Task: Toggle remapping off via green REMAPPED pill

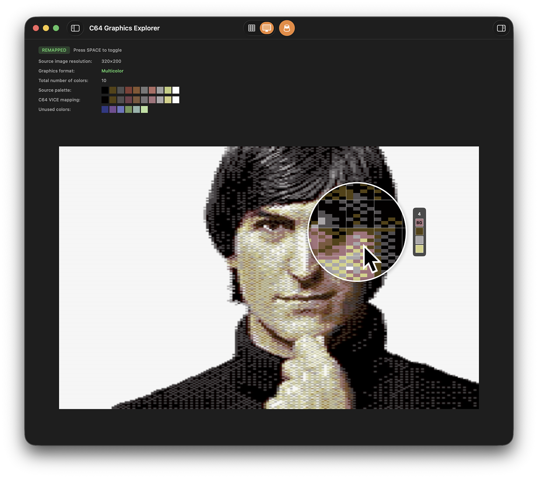Action: click(x=54, y=50)
